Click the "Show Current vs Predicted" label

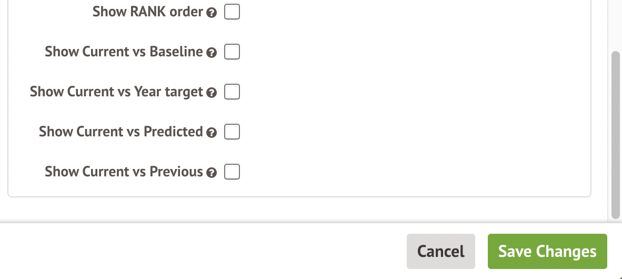121,132
